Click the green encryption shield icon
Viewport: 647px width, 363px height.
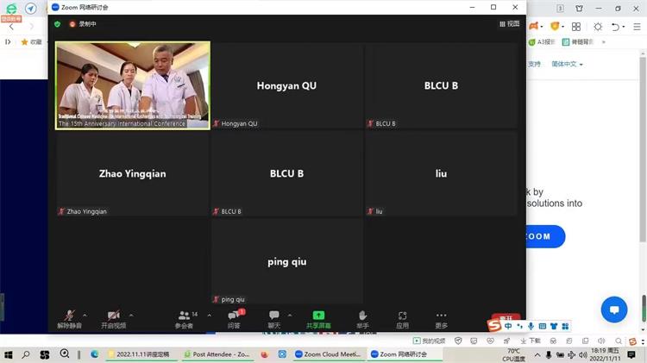coord(57,24)
